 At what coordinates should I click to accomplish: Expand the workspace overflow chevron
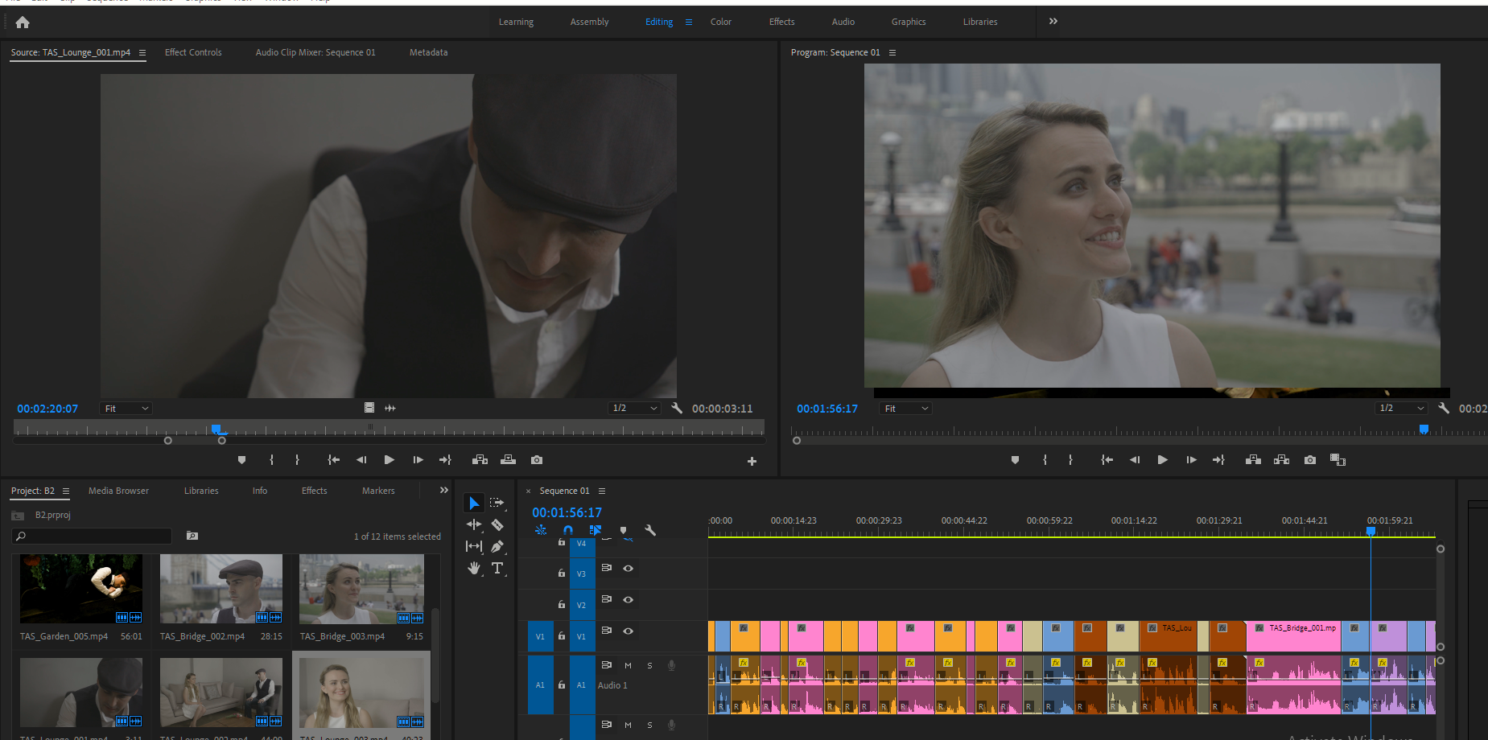point(1053,22)
